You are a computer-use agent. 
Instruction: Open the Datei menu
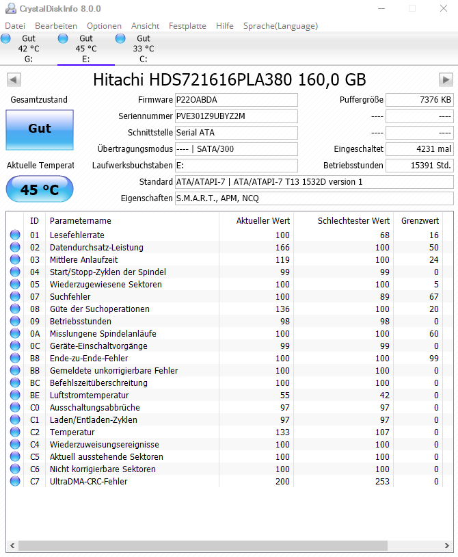(x=15, y=26)
